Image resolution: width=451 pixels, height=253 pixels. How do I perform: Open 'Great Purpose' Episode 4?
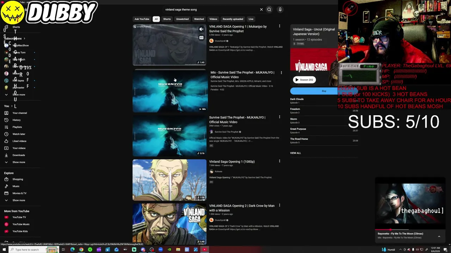(x=324, y=130)
